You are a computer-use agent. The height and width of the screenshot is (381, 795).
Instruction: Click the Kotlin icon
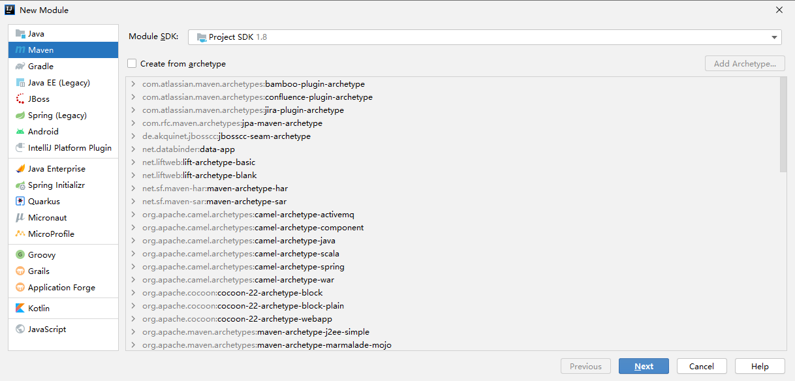click(x=20, y=308)
